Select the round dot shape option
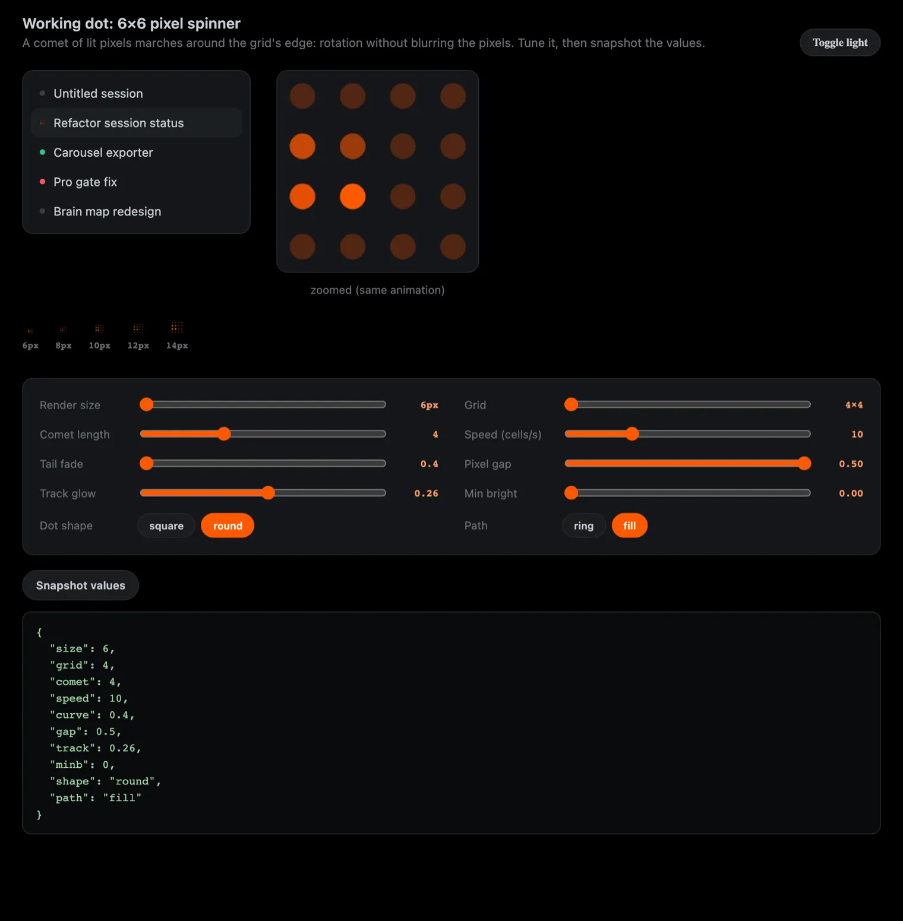The width and height of the screenshot is (903, 921). click(x=228, y=526)
